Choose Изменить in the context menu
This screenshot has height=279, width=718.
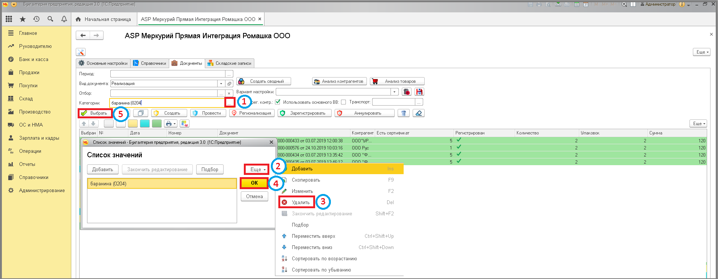click(x=339, y=191)
